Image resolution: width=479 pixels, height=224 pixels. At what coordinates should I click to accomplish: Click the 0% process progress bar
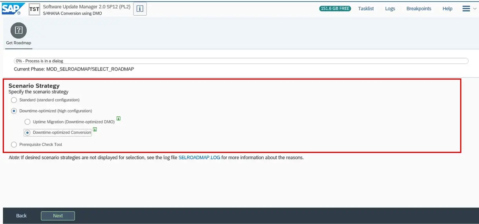click(x=241, y=61)
